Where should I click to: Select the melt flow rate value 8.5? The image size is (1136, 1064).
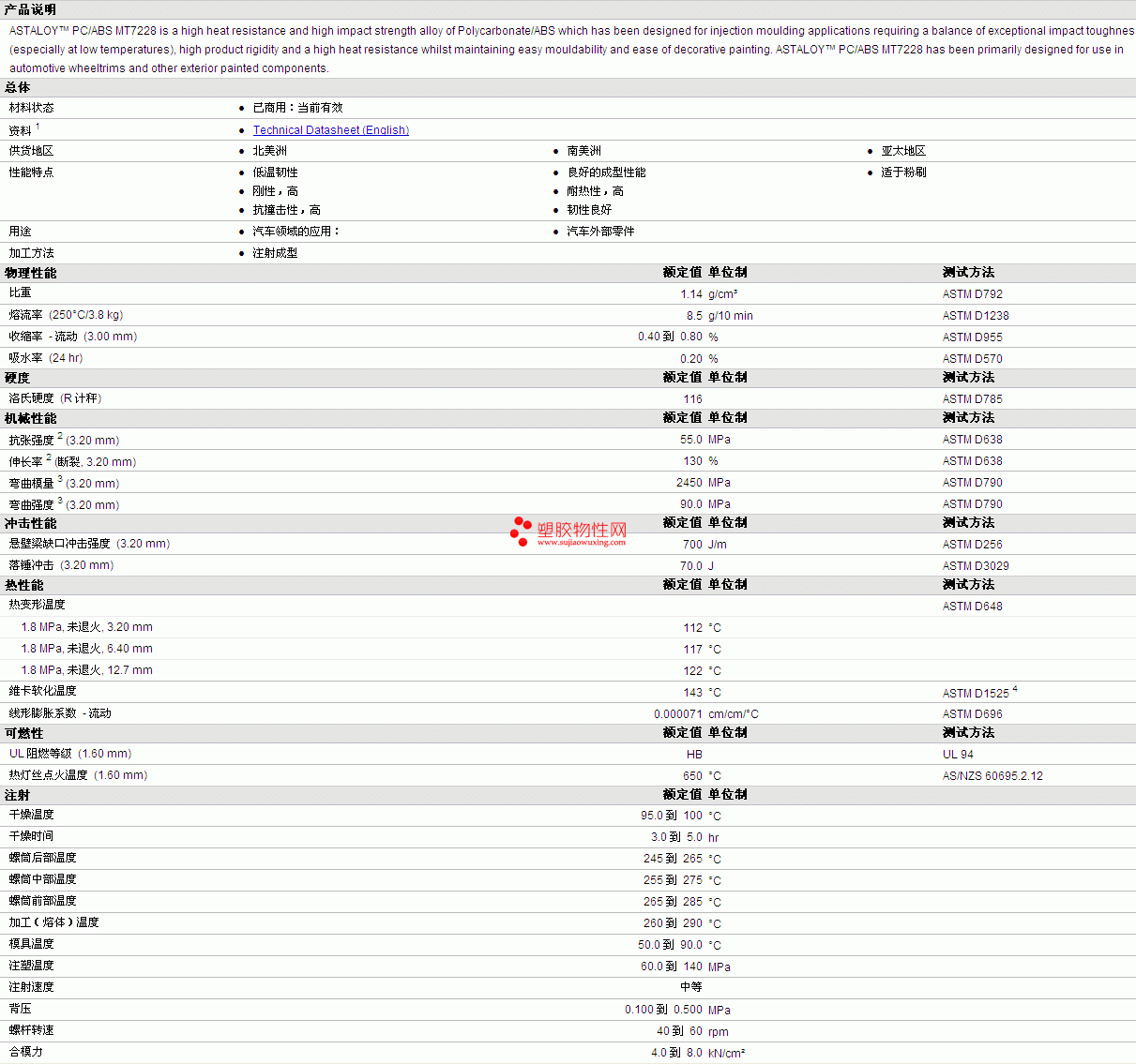click(x=694, y=316)
